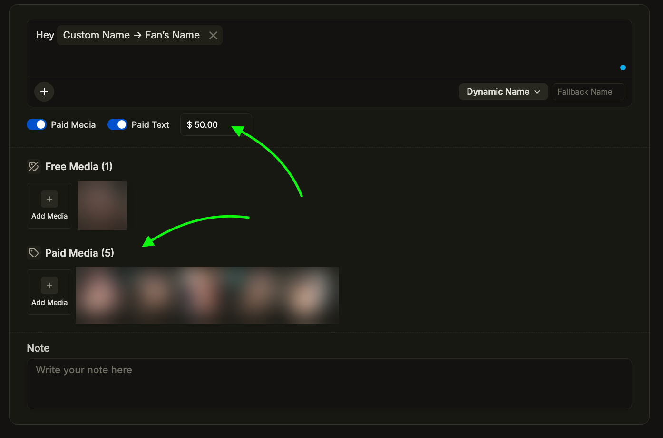Turn off the Paid Text switch
This screenshot has height=438, width=663.
click(x=117, y=124)
